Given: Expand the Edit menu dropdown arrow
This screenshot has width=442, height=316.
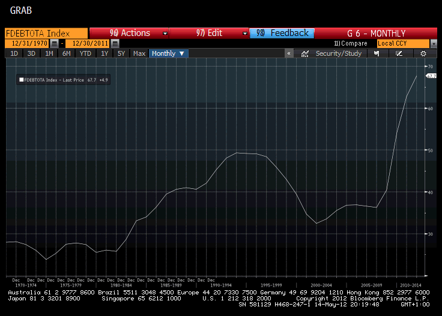Looking at the screenshot, I should [x=245, y=34].
